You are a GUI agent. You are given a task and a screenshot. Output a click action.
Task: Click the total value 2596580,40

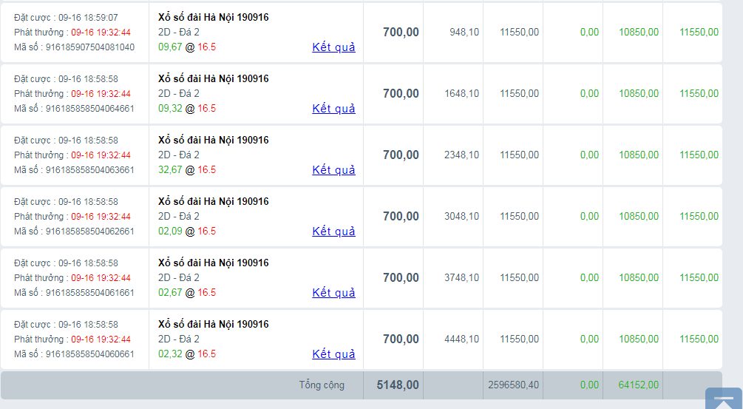coord(513,385)
